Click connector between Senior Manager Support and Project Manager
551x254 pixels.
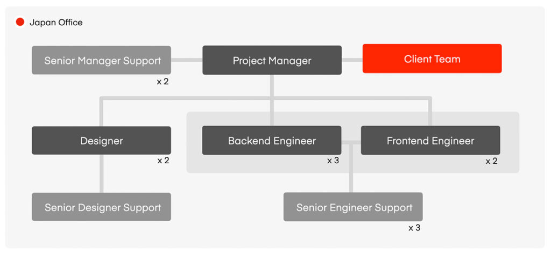pyautogui.click(x=187, y=60)
